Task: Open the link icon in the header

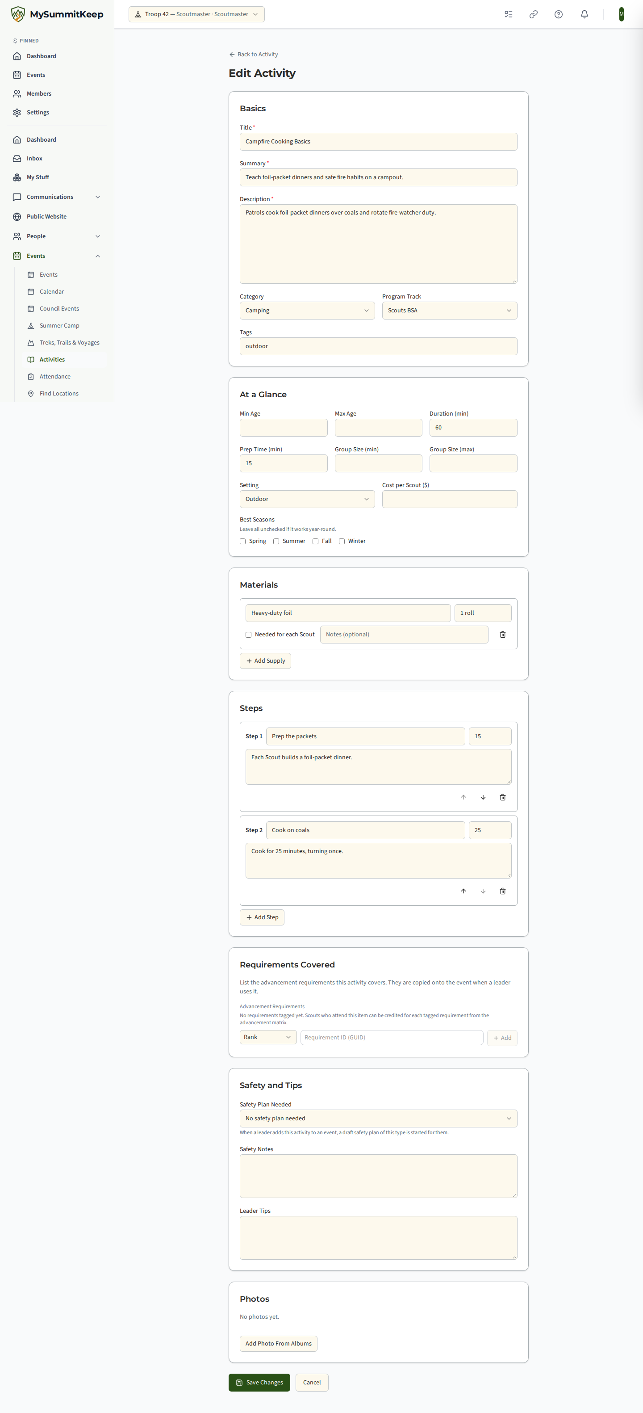Action: (533, 14)
